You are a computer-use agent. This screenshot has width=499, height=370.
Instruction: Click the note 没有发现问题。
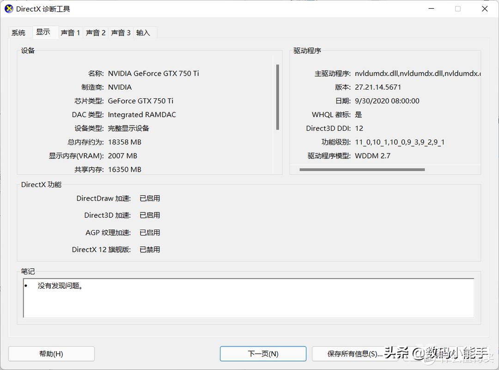[61, 285]
